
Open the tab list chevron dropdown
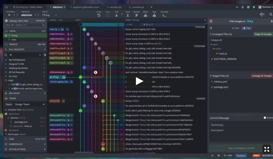(x=237, y=7)
